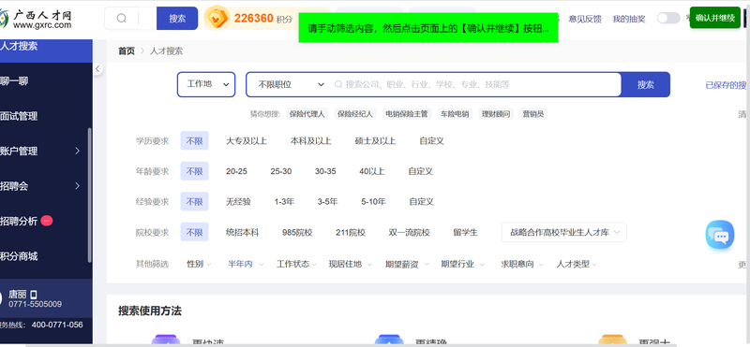The width and height of the screenshot is (750, 347).
Task: Click suggested tag 车险电销
Action: point(455,113)
